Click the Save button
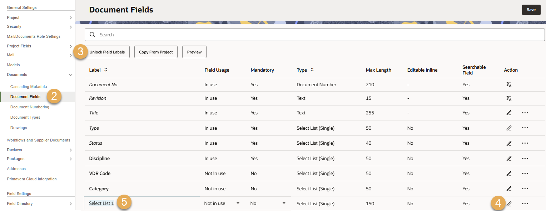546x211 pixels. (x=531, y=10)
